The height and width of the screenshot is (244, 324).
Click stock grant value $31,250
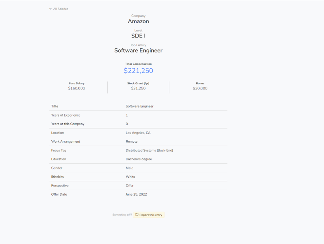point(138,88)
